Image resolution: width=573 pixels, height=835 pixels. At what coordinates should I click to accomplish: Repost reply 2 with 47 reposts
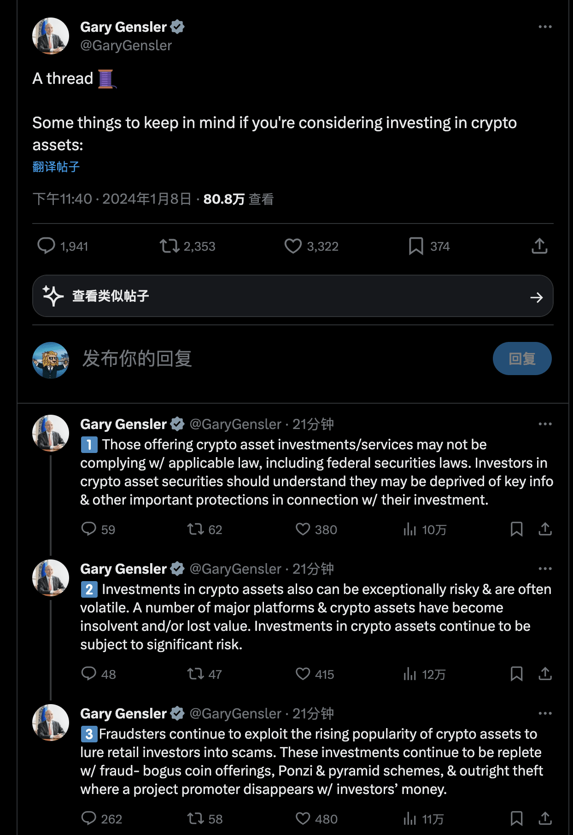click(x=205, y=674)
